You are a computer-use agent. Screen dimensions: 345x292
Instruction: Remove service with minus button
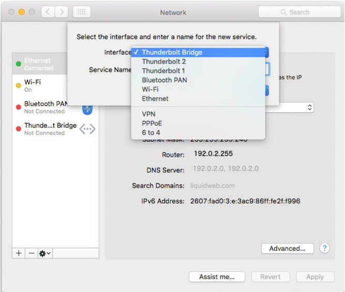32,253
